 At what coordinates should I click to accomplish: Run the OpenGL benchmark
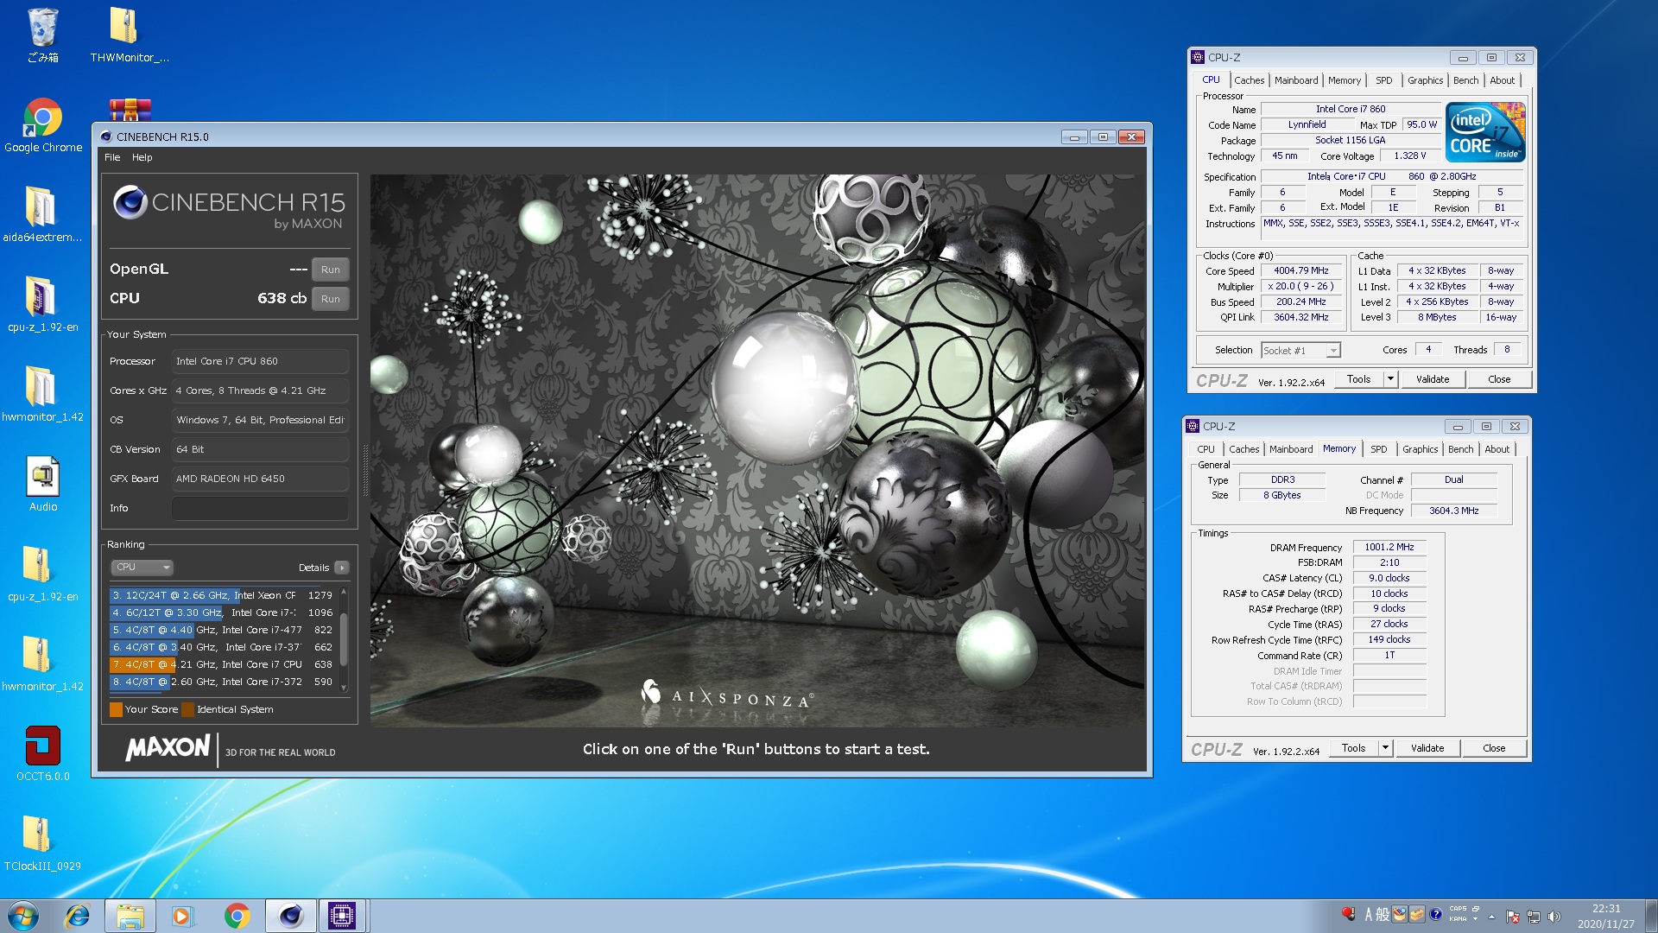click(331, 270)
